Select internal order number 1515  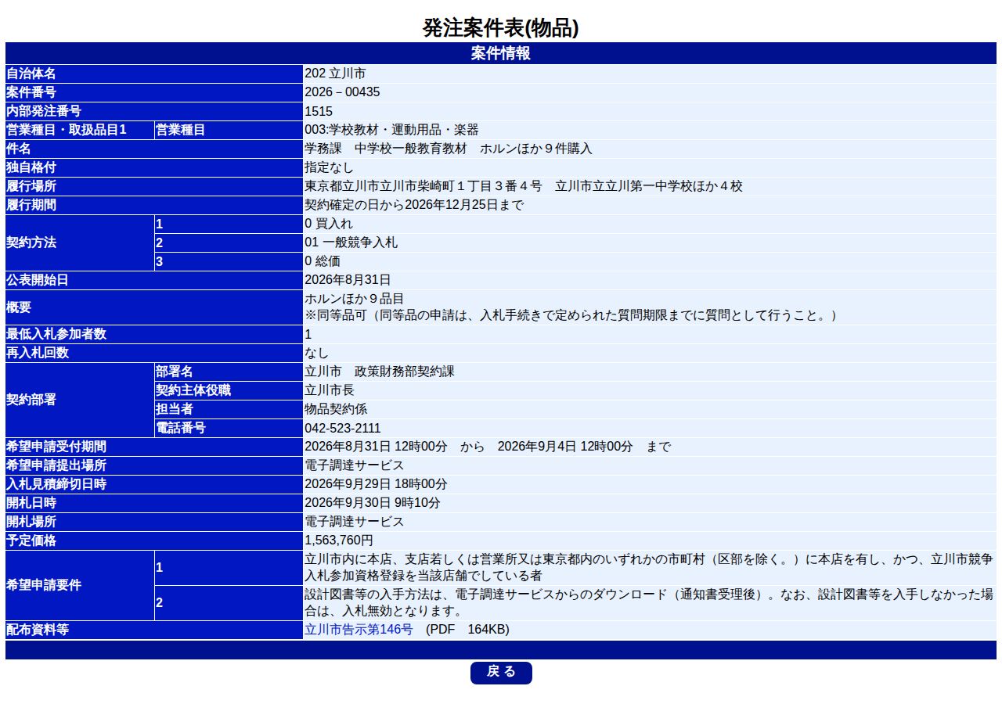319,111
